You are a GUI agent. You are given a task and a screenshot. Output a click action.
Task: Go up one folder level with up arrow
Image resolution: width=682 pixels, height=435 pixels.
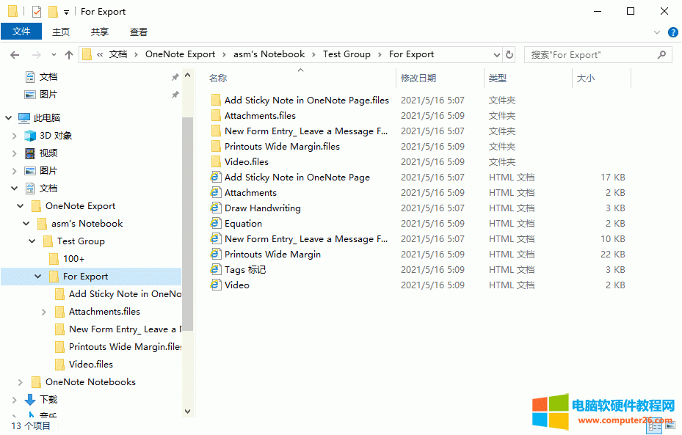pyautogui.click(x=68, y=54)
